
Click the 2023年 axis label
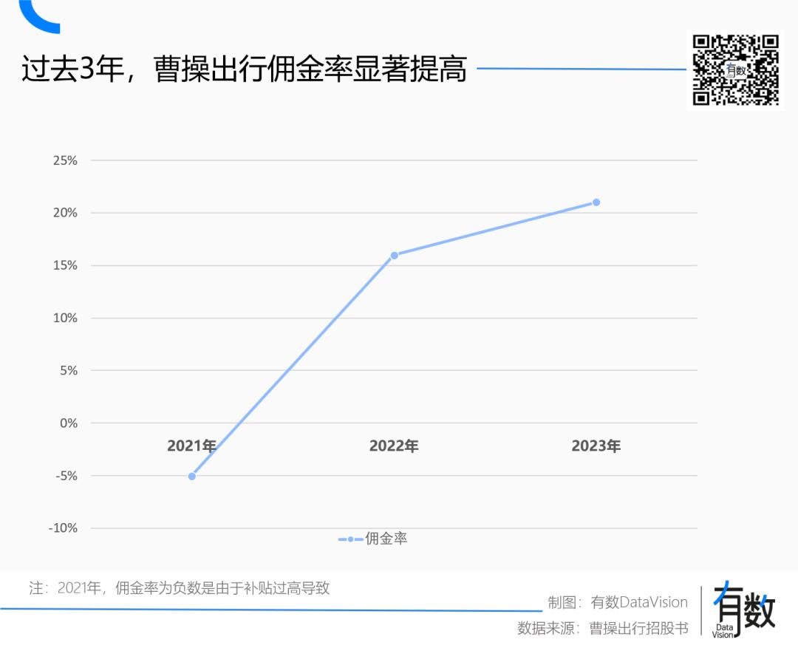click(596, 446)
